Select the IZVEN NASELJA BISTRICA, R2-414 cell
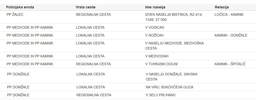 click(174, 17)
